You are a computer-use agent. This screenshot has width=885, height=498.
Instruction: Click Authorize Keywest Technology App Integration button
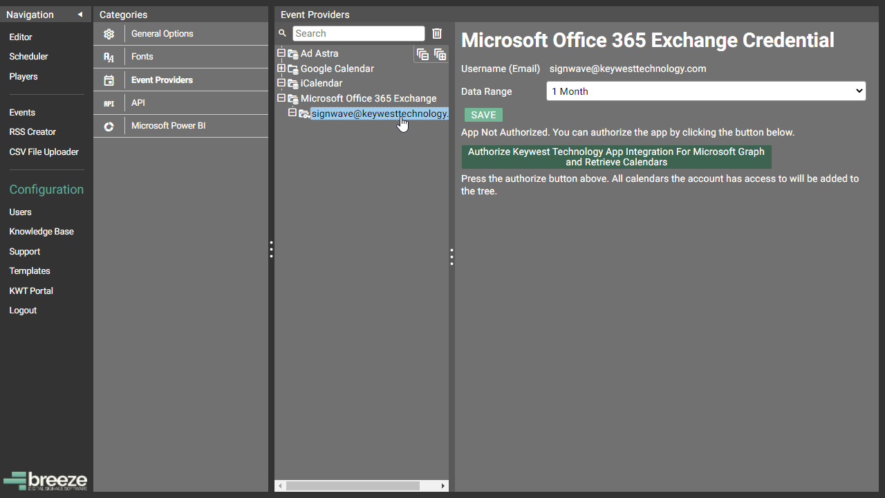(616, 157)
